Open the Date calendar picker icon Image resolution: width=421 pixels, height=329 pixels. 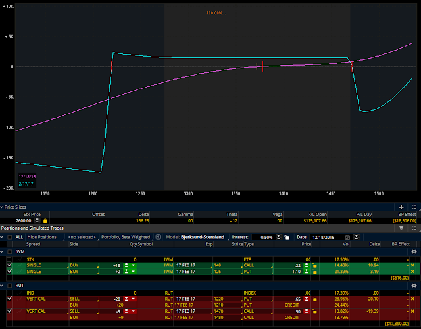click(x=347, y=237)
